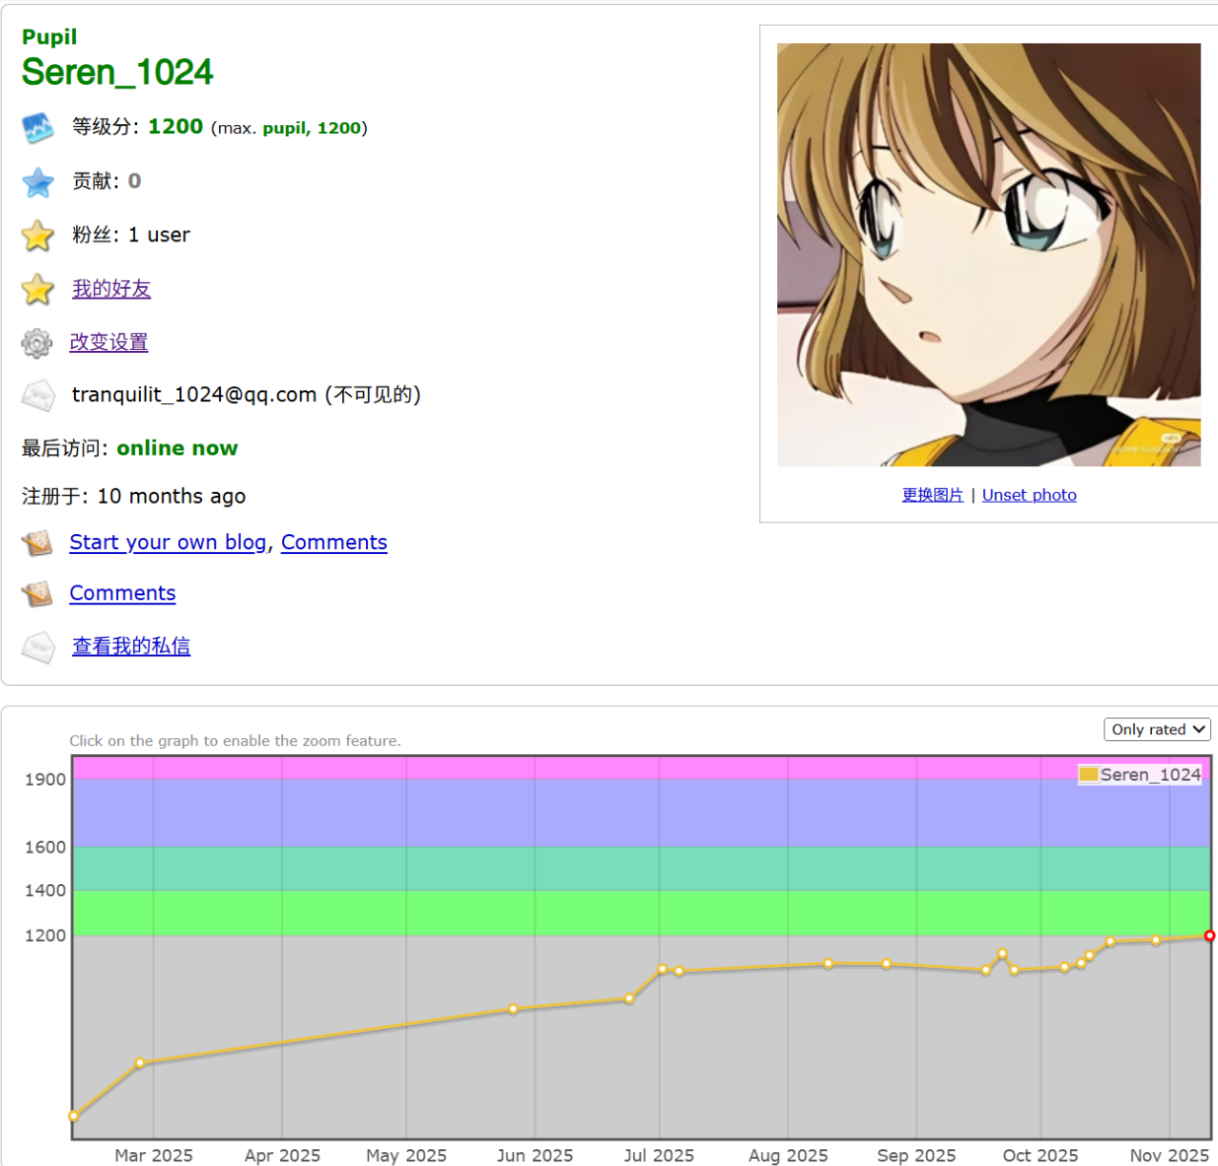Click 更换图片 to change the photo
The image size is (1218, 1166).
(x=932, y=495)
